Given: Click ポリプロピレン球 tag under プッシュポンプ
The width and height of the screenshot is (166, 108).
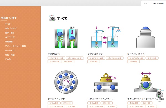Looking at the screenshot, I should tap(115, 58).
